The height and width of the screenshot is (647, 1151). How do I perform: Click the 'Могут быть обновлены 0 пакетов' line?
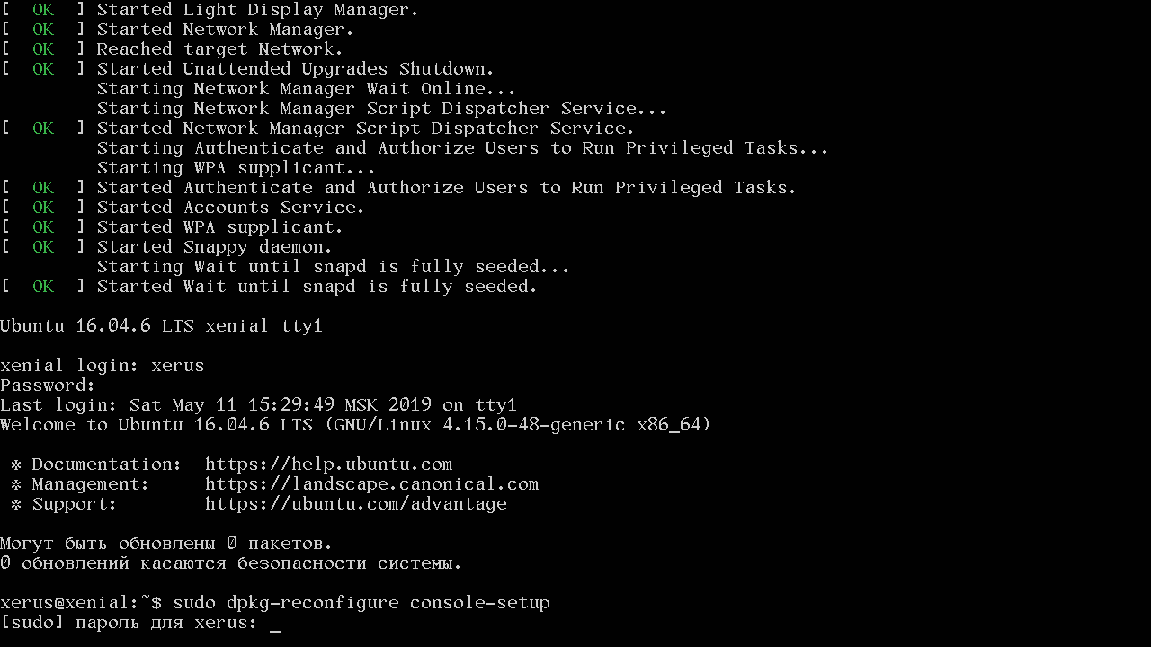point(166,544)
